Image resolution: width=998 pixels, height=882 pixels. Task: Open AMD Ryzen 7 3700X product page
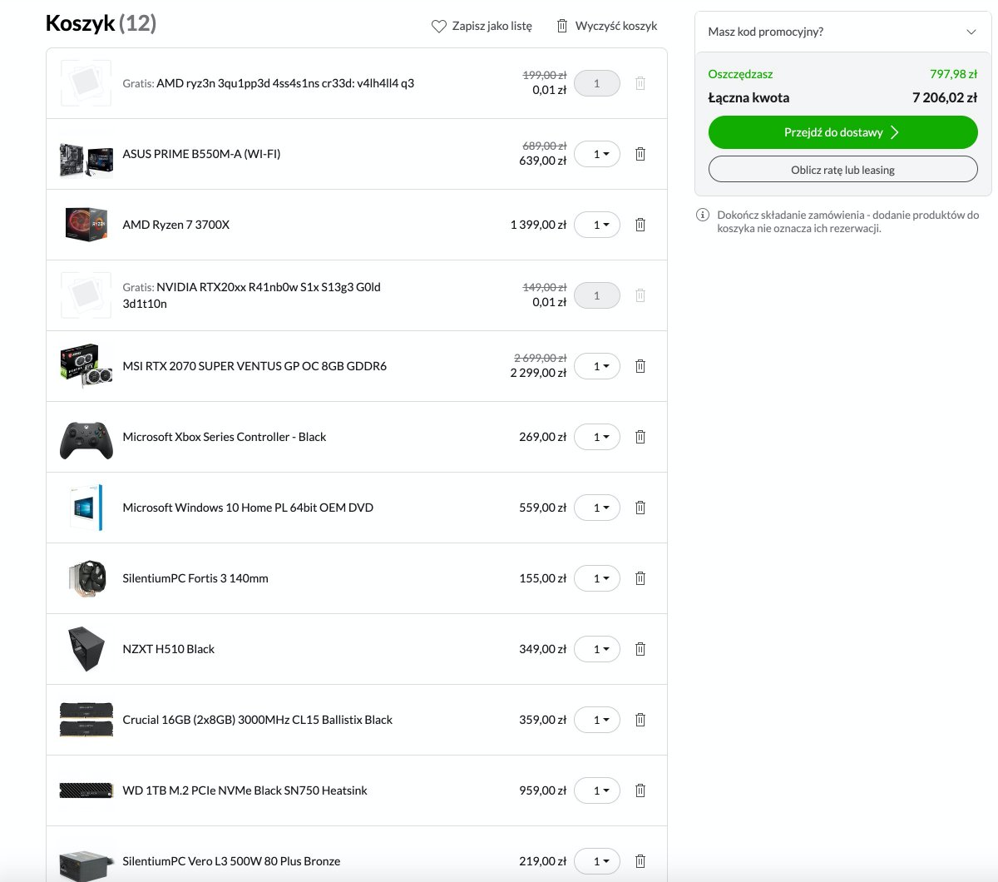176,225
